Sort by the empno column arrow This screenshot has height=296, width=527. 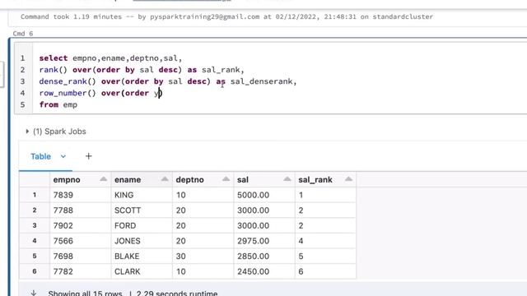point(103,179)
